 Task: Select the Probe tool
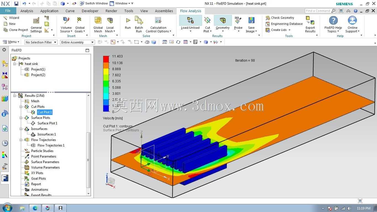[238, 23]
